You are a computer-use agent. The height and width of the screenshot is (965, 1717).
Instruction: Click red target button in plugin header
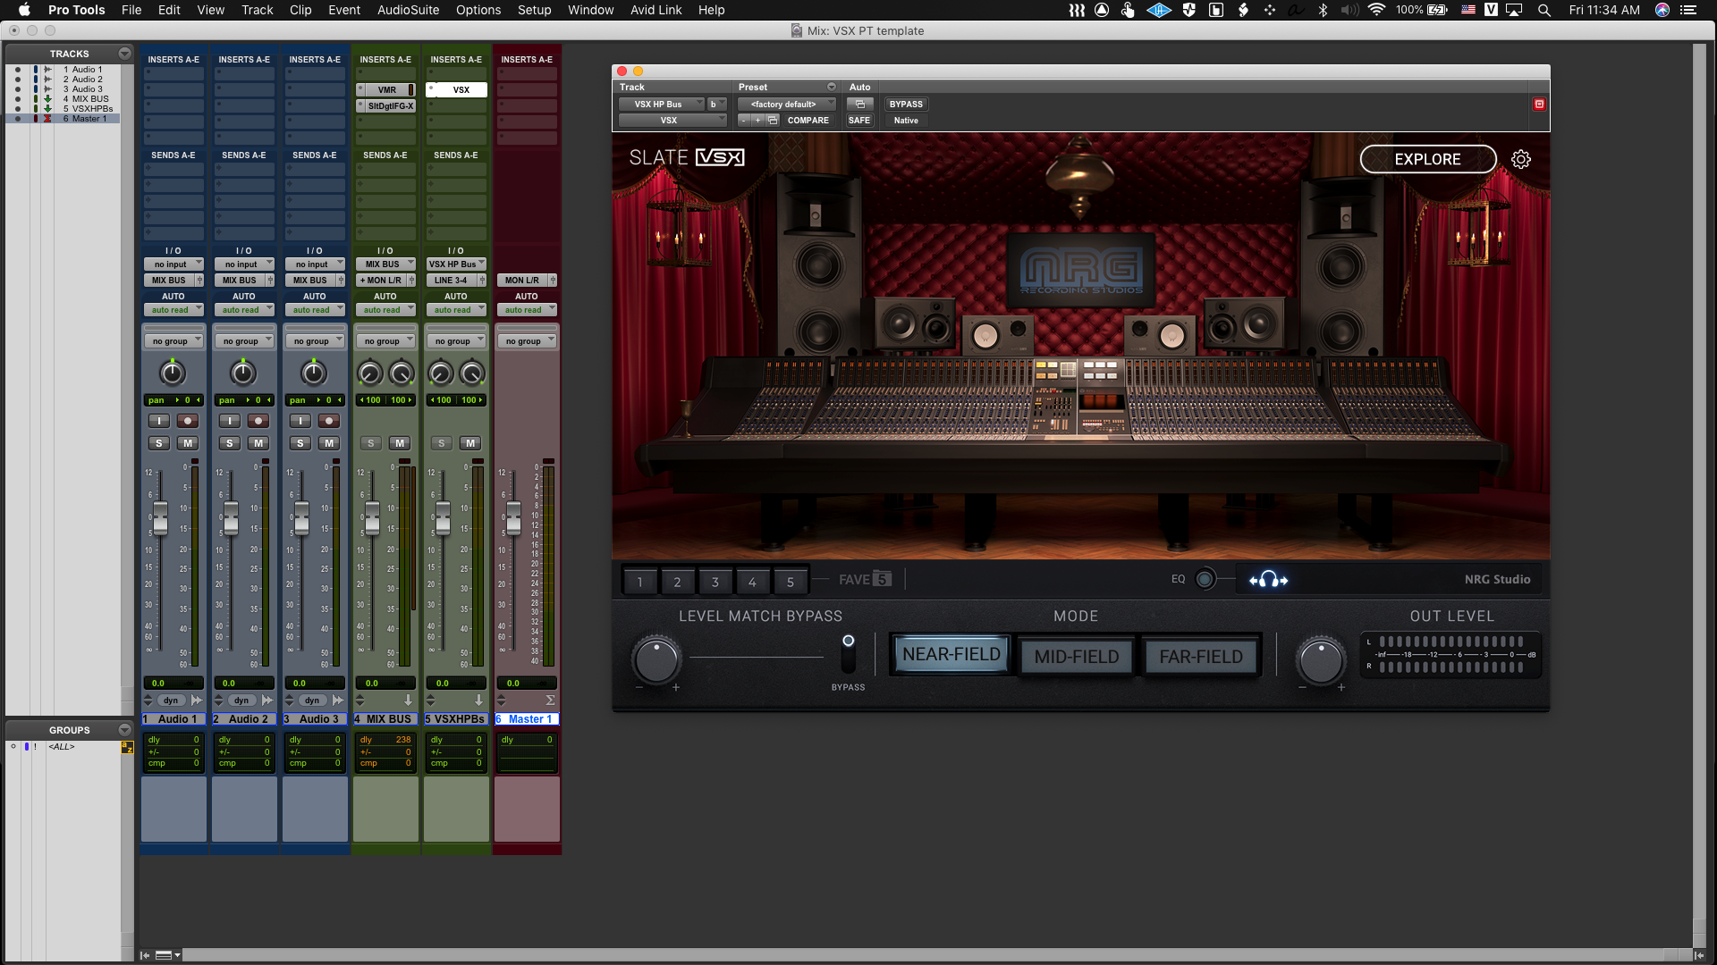tap(1539, 105)
